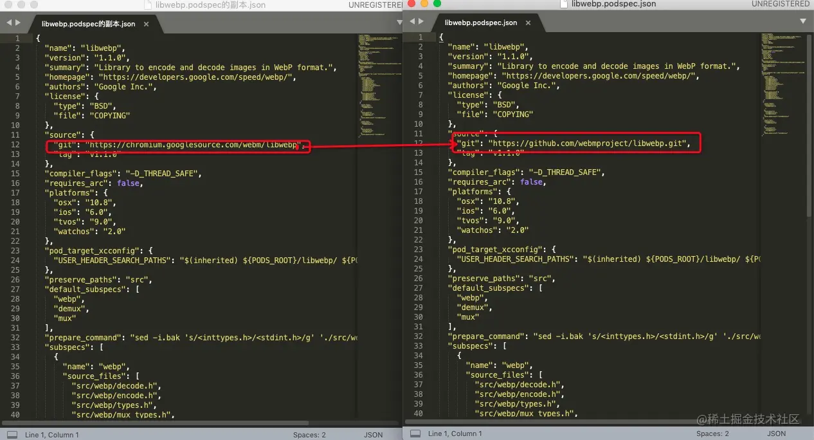Click "license": { line in left window
The image size is (814, 440).
[72, 96]
